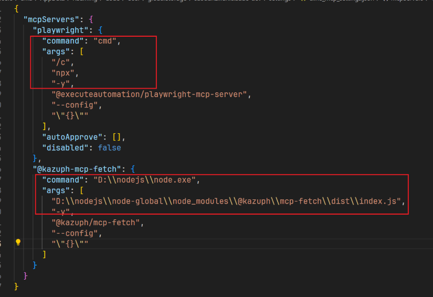Screen dimensions: 433x297
Task: Click the "\"{}\"" value above autoApprove's closing bracket
Action: click(70, 115)
